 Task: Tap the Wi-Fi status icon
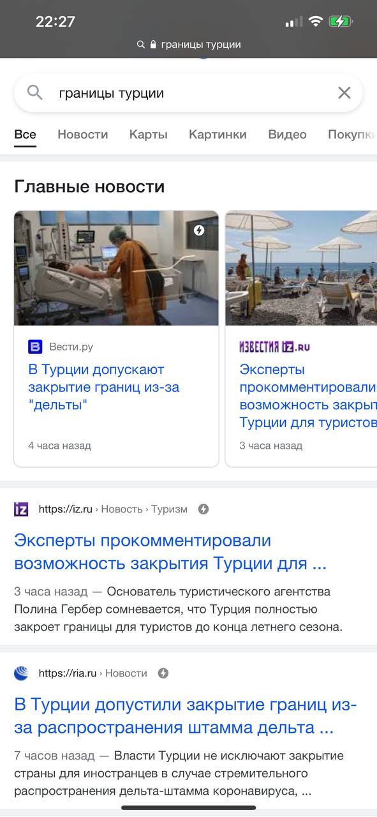(x=316, y=22)
